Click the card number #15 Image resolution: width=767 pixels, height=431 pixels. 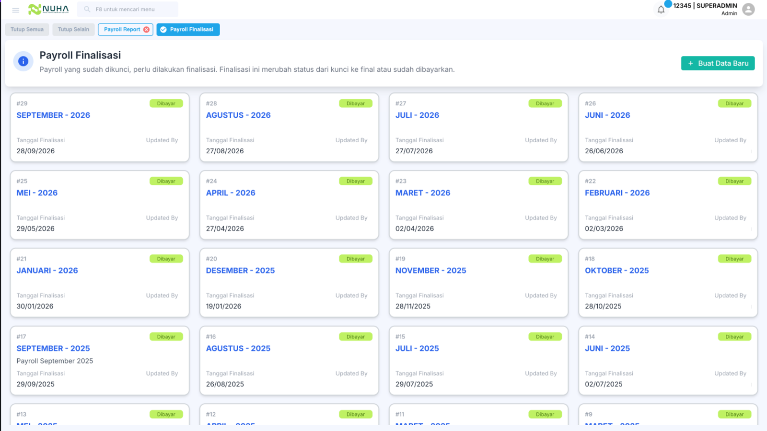400,337
